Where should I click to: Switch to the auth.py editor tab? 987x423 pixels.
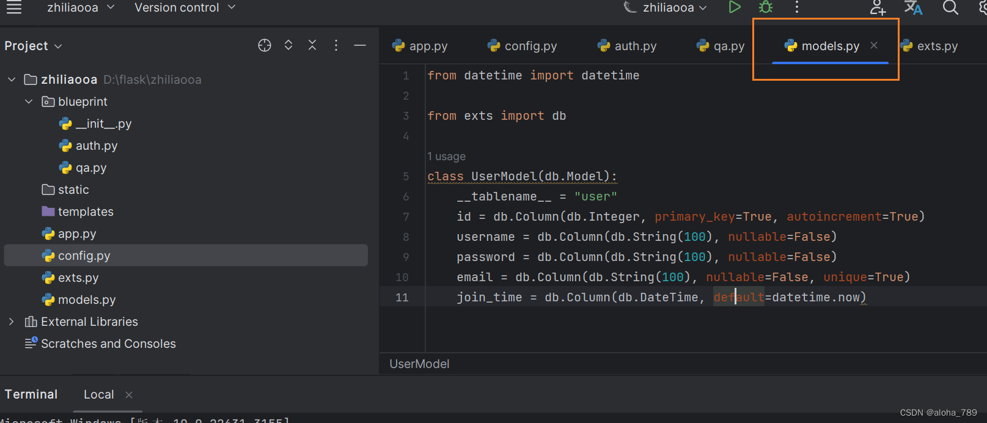coord(627,46)
